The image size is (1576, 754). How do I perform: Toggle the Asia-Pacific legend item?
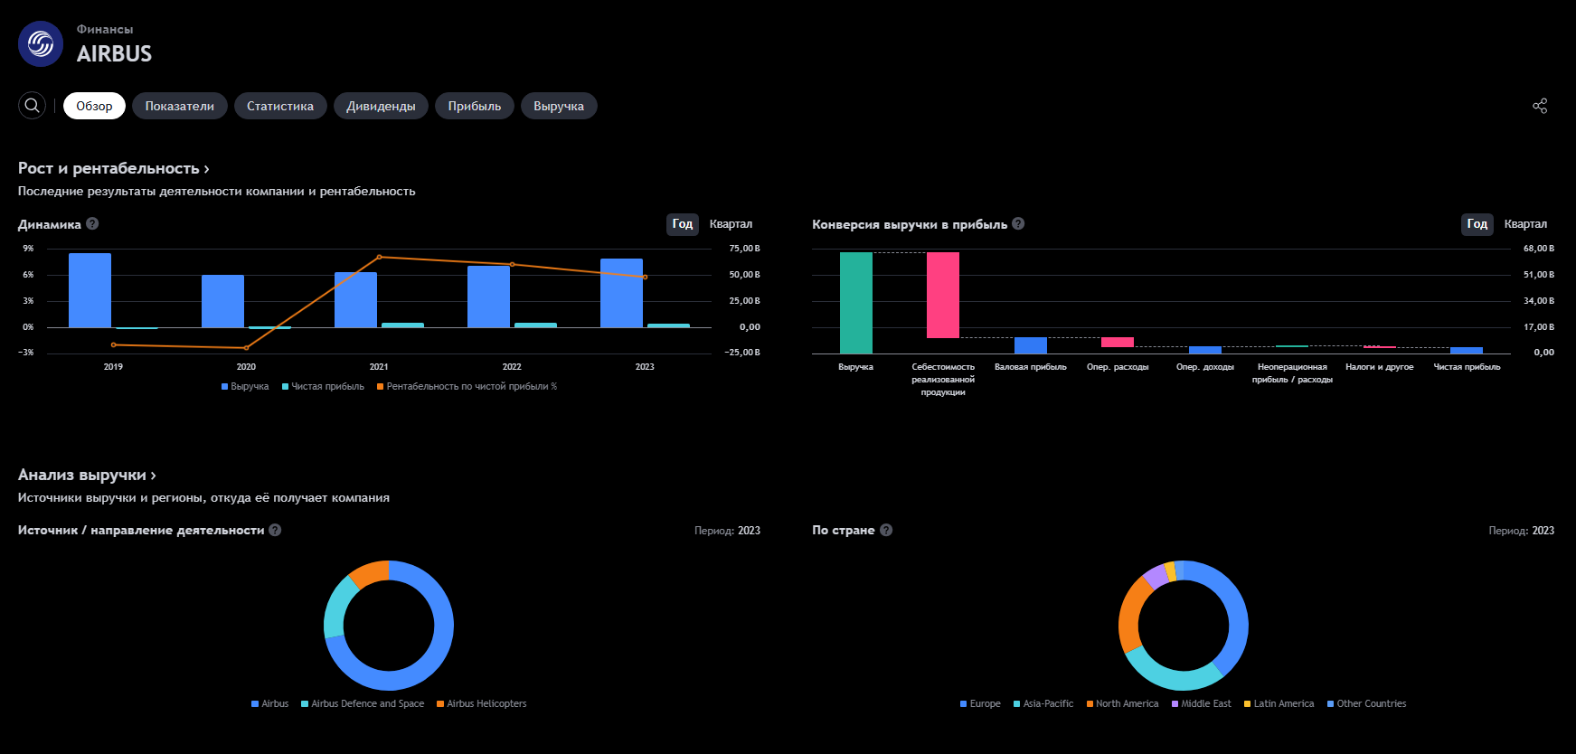tap(1043, 703)
